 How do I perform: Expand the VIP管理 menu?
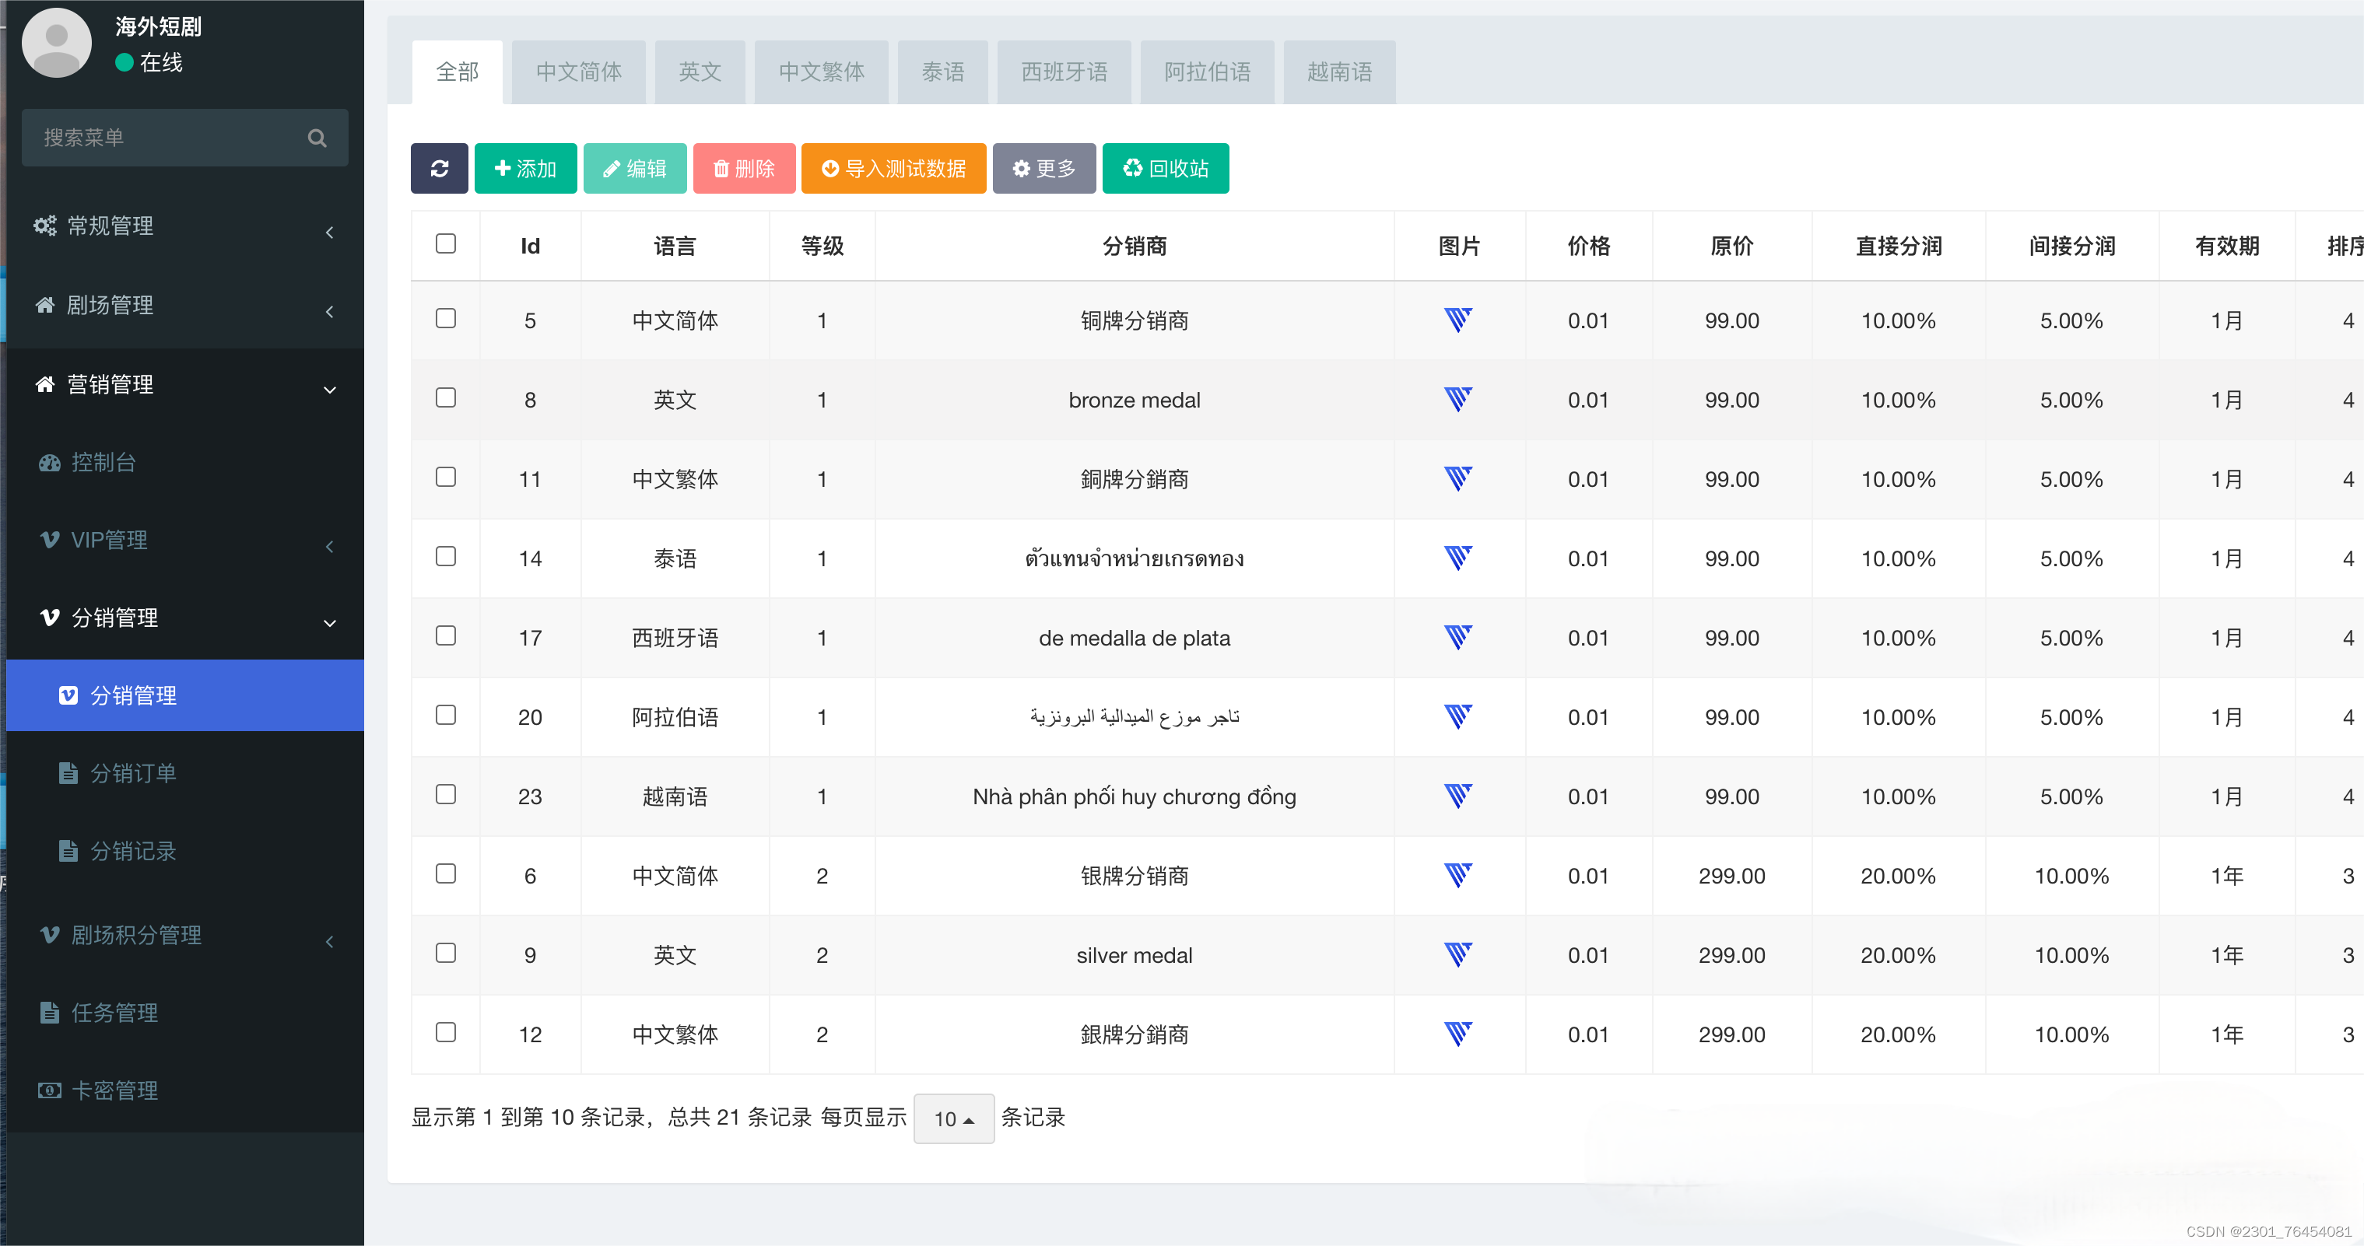(185, 541)
